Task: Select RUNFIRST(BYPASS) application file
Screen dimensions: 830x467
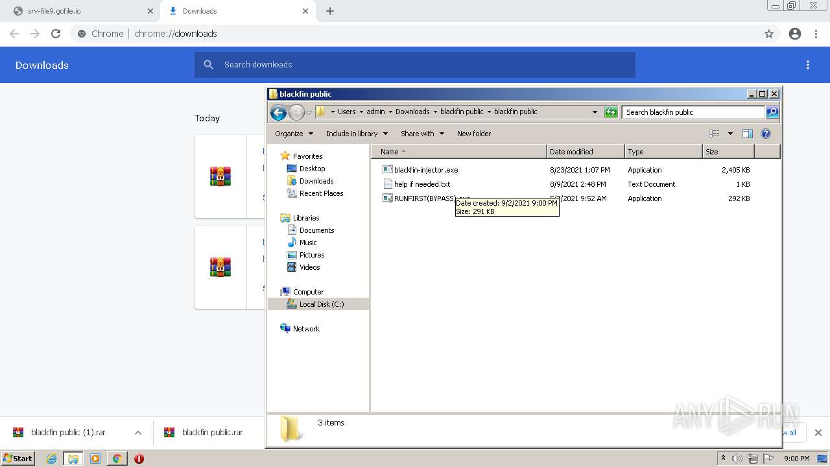Action: (425, 198)
